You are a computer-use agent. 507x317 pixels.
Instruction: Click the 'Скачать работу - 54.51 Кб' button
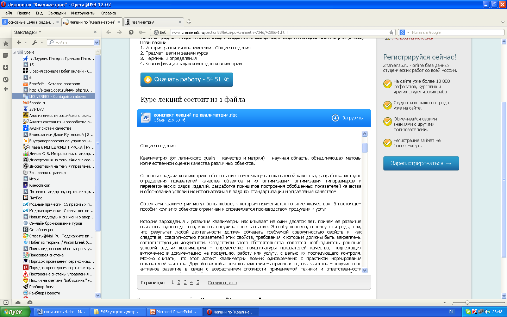pos(187,80)
